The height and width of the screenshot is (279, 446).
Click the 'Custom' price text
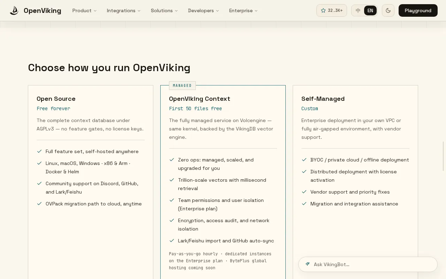pos(310,108)
